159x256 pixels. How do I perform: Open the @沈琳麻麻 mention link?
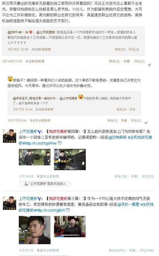[117, 138]
